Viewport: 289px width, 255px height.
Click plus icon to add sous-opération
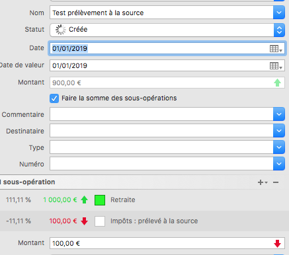pyautogui.click(x=262, y=182)
